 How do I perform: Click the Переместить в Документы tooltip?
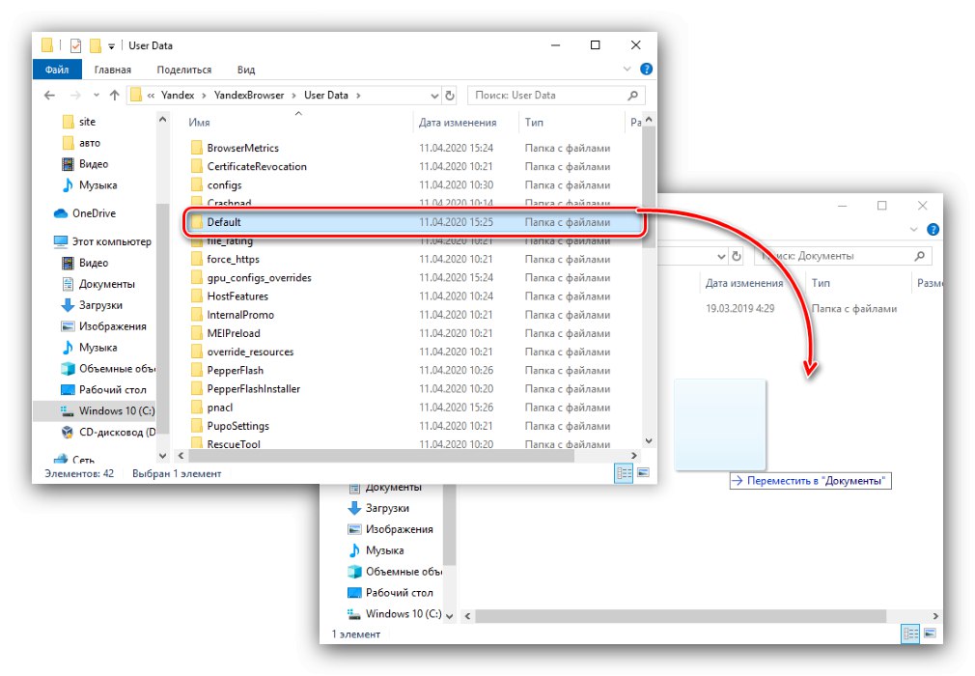(811, 480)
